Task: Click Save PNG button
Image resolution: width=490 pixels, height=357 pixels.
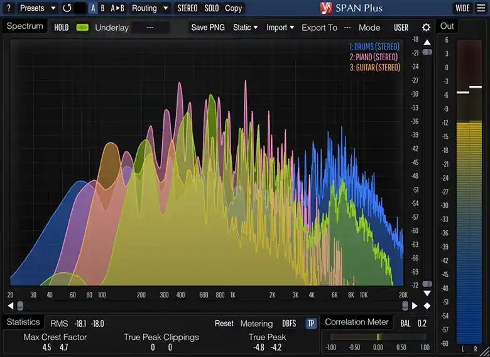Action: (x=208, y=28)
